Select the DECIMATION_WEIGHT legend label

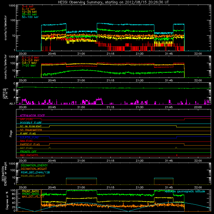(34, 169)
